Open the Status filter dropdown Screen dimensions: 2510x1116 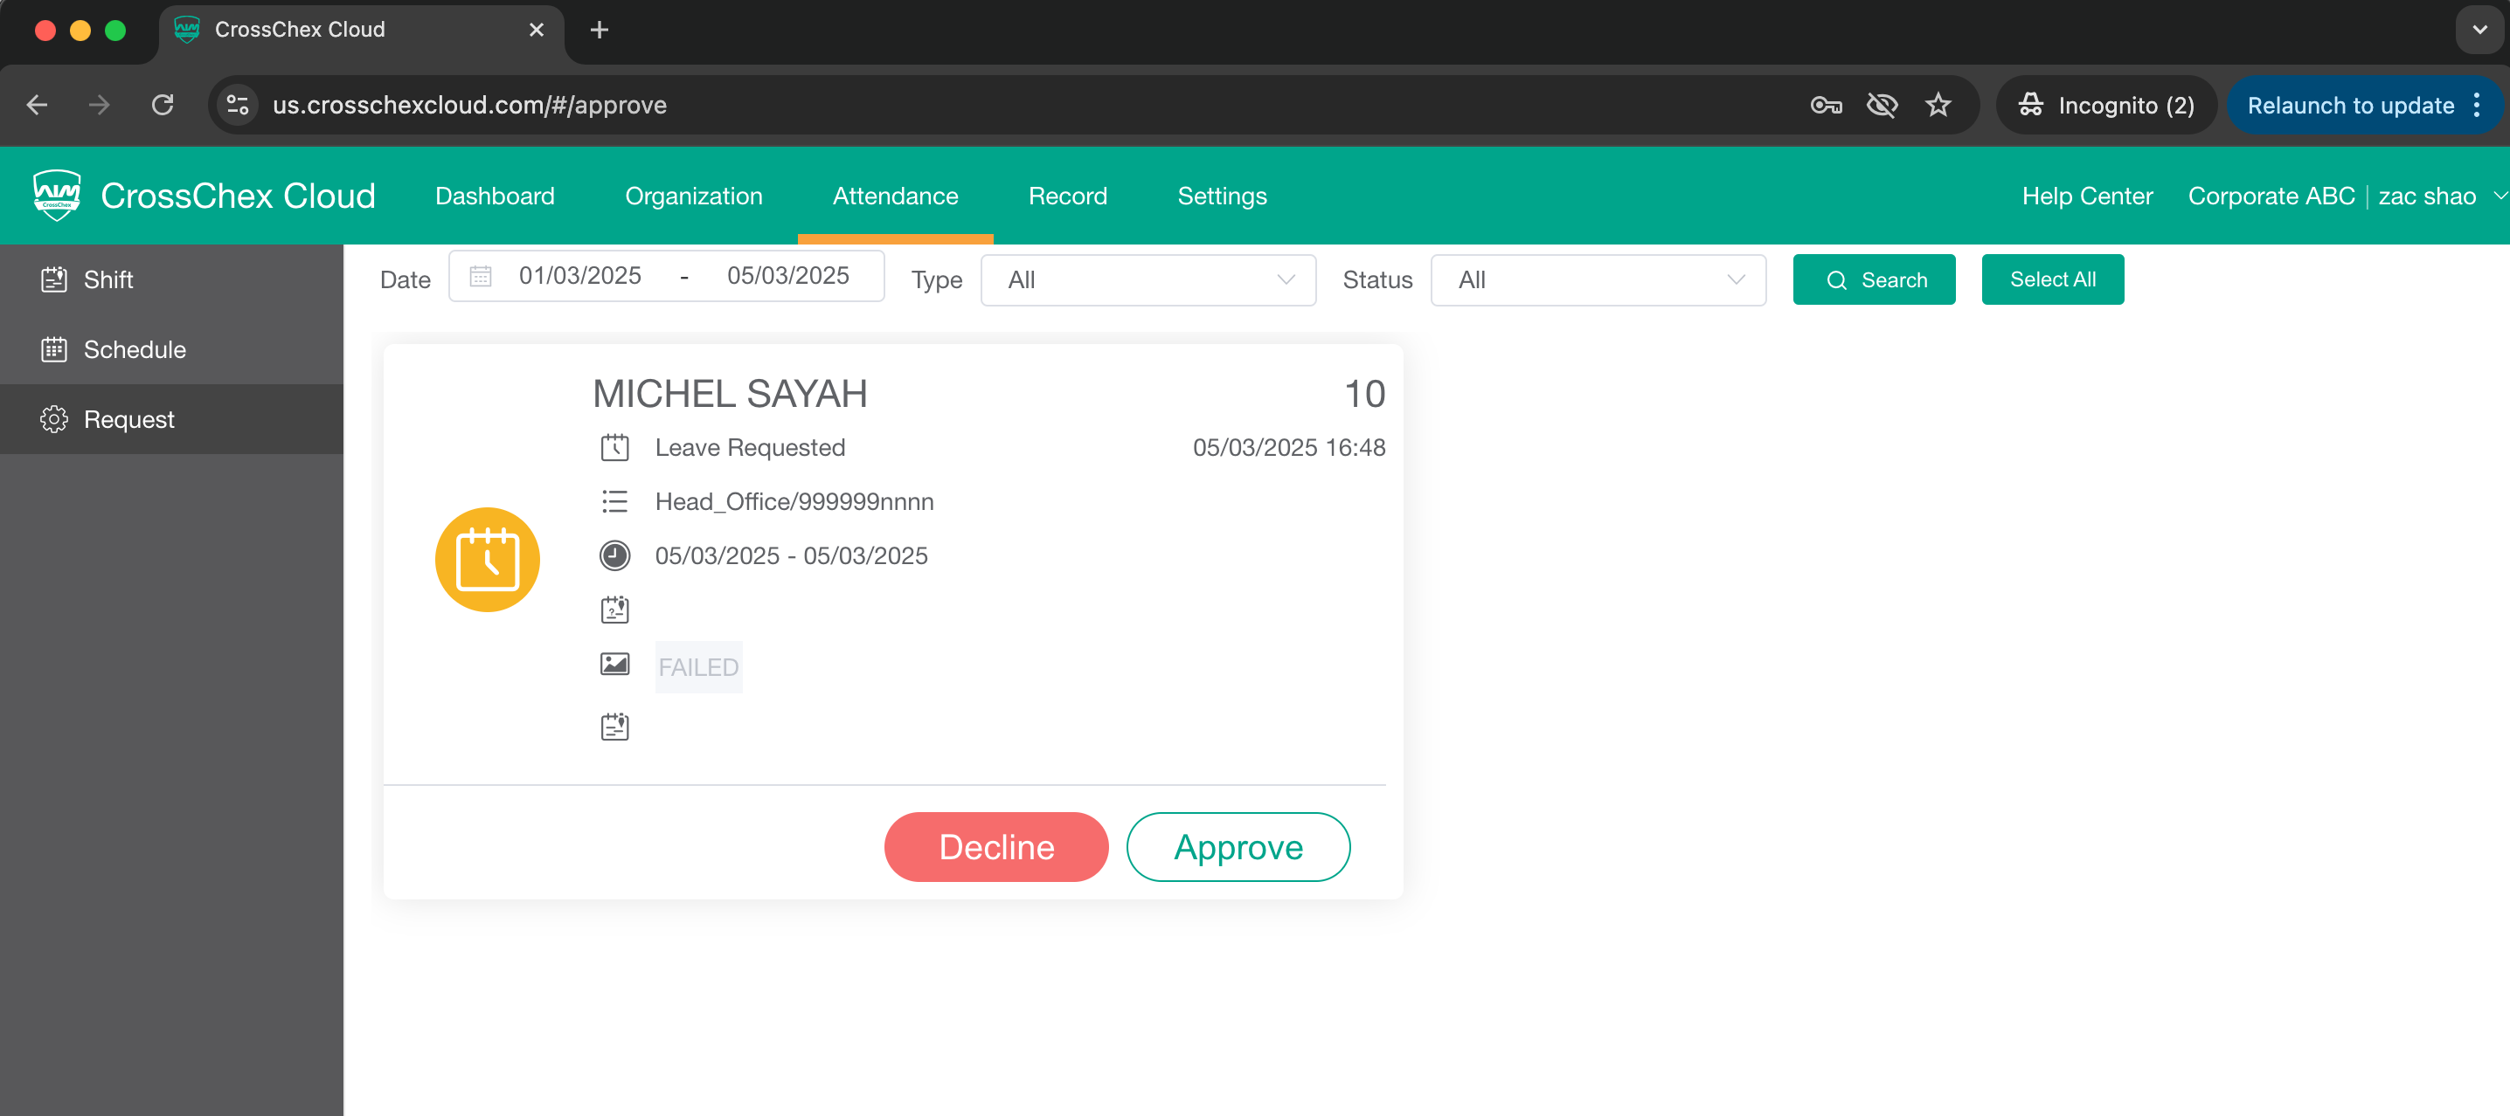(1597, 280)
